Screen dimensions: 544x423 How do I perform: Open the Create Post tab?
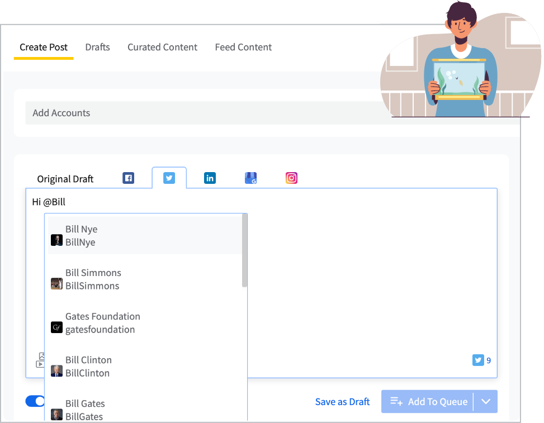pyautogui.click(x=44, y=47)
